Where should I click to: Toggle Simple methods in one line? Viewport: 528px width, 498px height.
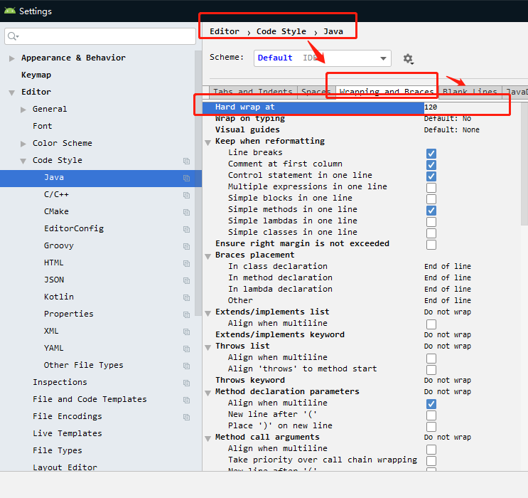pos(431,211)
